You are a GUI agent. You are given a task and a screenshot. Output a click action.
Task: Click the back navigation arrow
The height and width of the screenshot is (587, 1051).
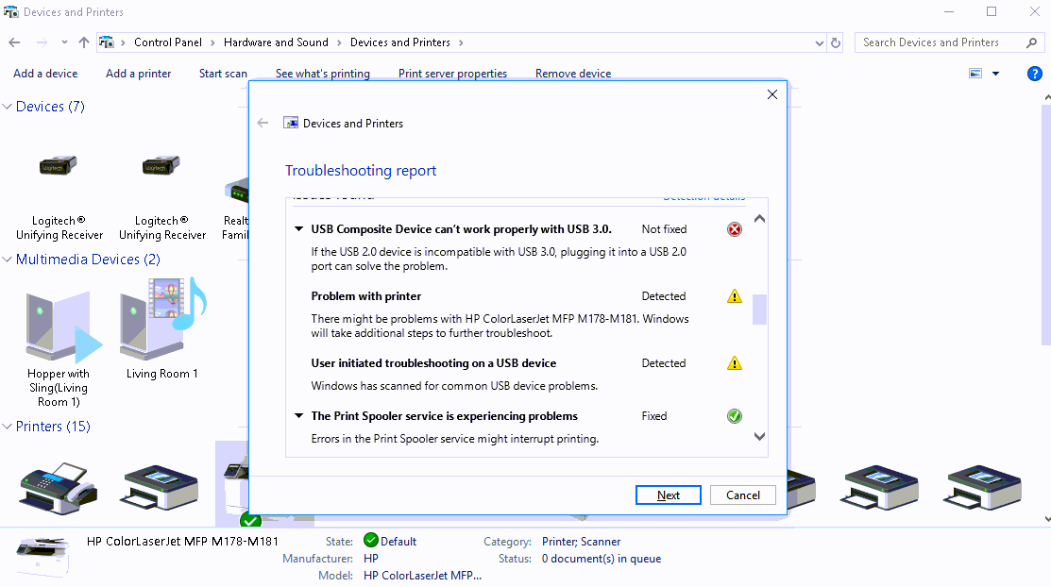[x=14, y=42]
